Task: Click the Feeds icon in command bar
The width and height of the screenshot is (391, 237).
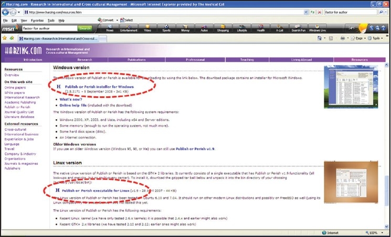Action: point(331,38)
